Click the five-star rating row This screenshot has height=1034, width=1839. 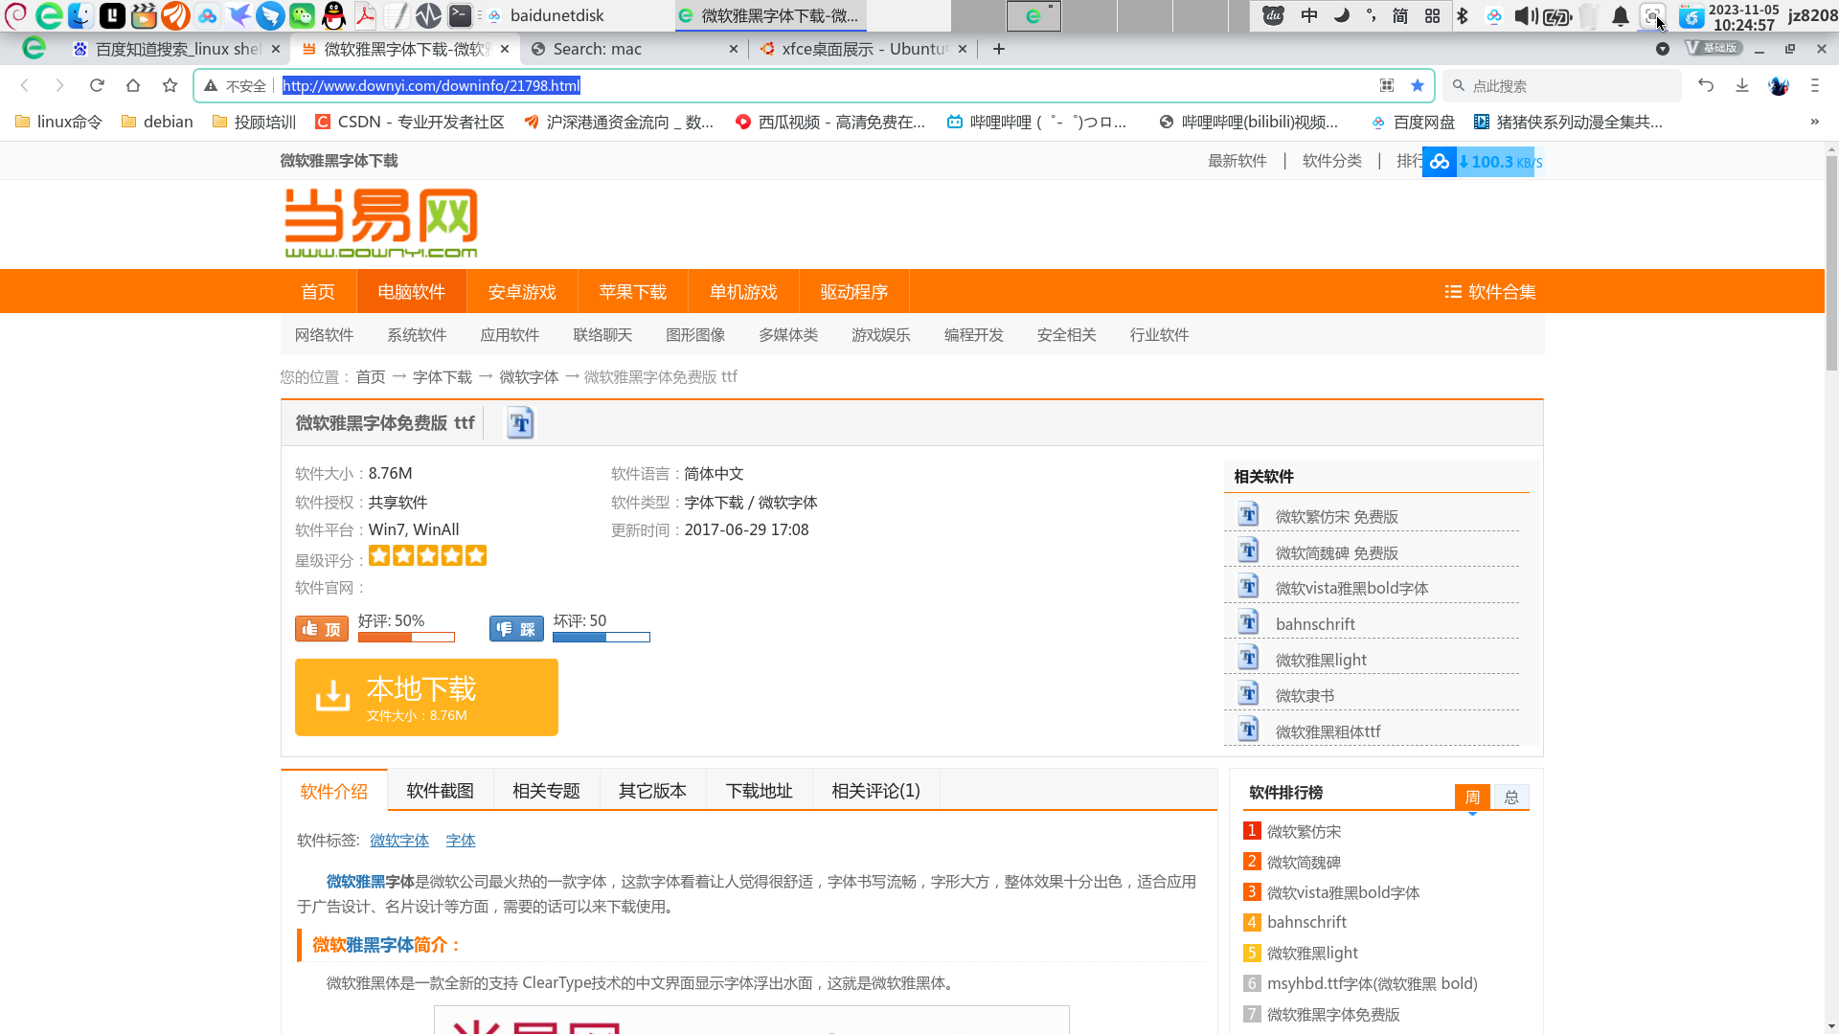pyautogui.click(x=427, y=555)
